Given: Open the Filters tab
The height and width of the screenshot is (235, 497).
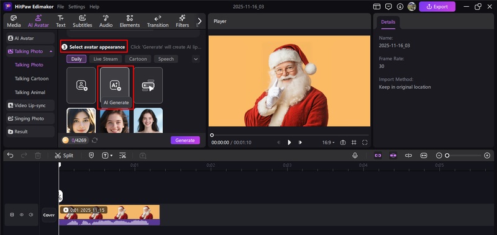Looking at the screenshot, I should point(182,21).
